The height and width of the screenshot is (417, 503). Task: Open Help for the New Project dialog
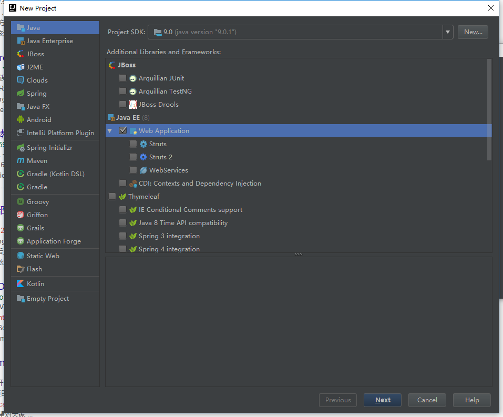tap(472, 400)
